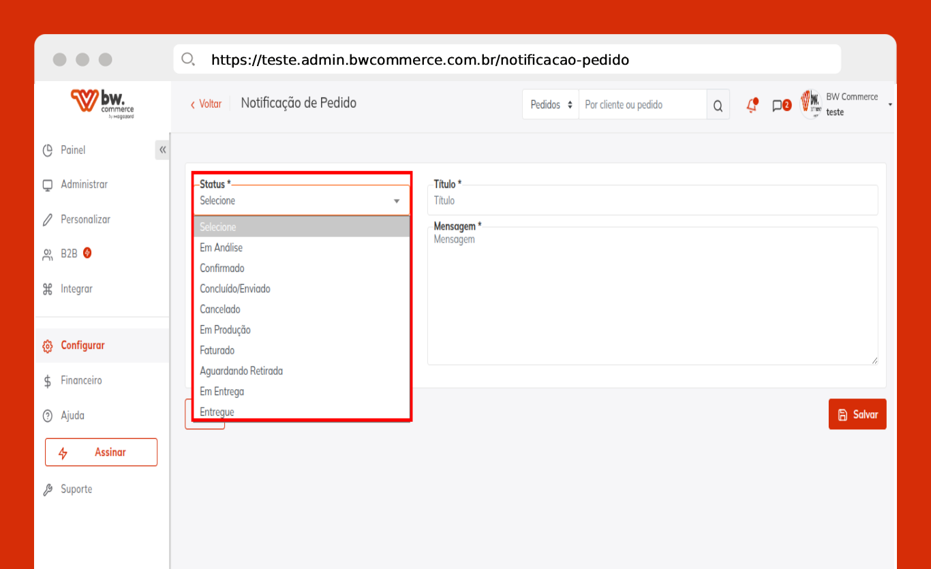Pick the Aguardando Retirada option
931x569 pixels.
pos(241,371)
